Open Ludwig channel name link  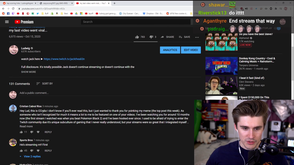[26, 48]
